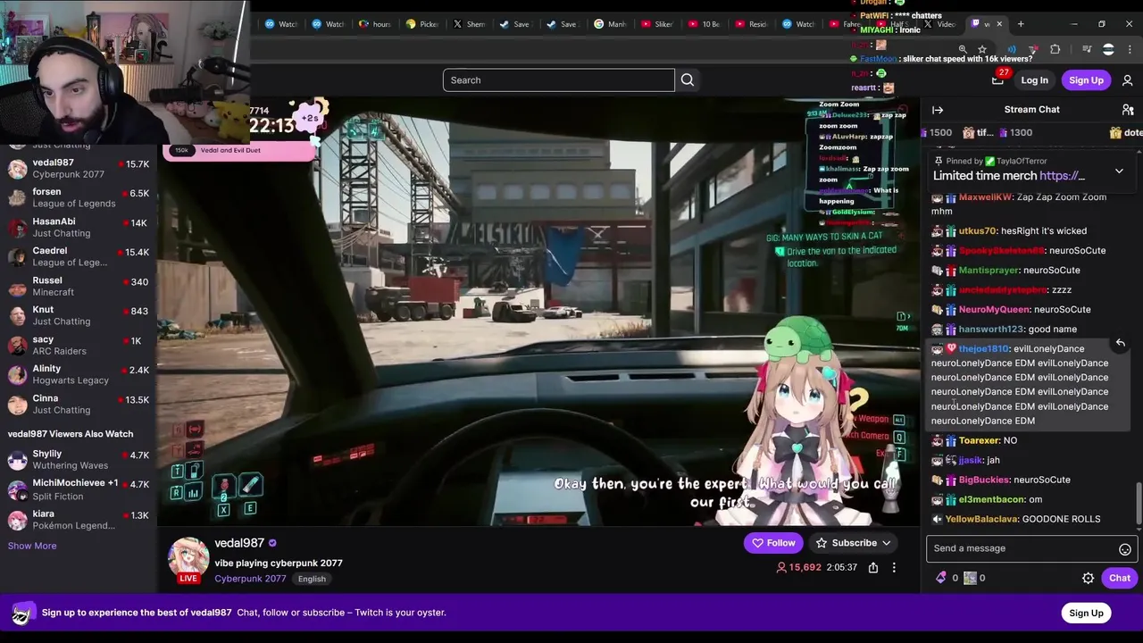Click forsen's avatar in the sidebar
Screen dimensions: 1143x643
coord(17,197)
